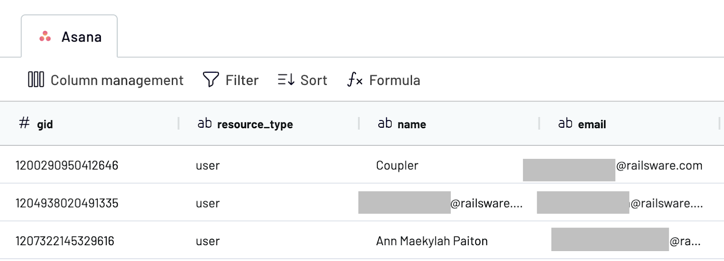Open the Asana tab

tap(81, 37)
